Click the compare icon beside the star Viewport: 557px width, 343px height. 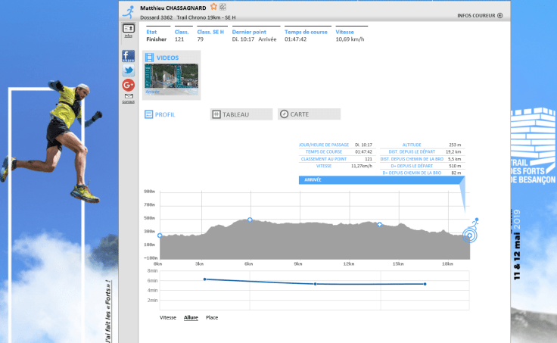(222, 7)
